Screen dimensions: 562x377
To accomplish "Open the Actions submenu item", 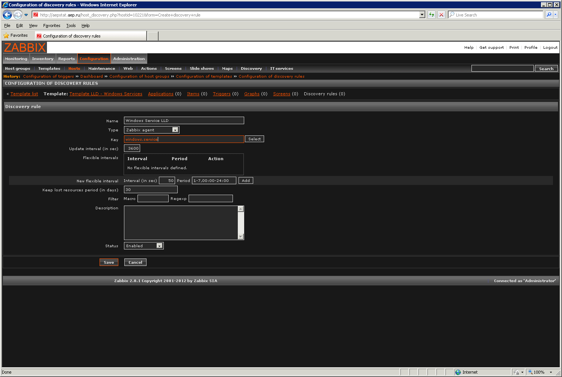I will tap(149, 69).
